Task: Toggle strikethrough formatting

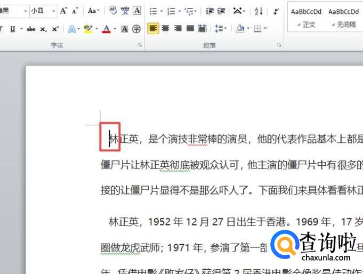Action: [31, 29]
